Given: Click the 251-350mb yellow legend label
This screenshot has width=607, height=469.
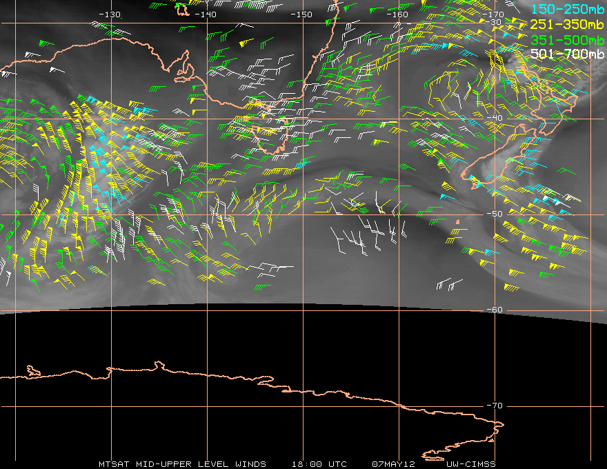Looking at the screenshot, I should [x=568, y=24].
